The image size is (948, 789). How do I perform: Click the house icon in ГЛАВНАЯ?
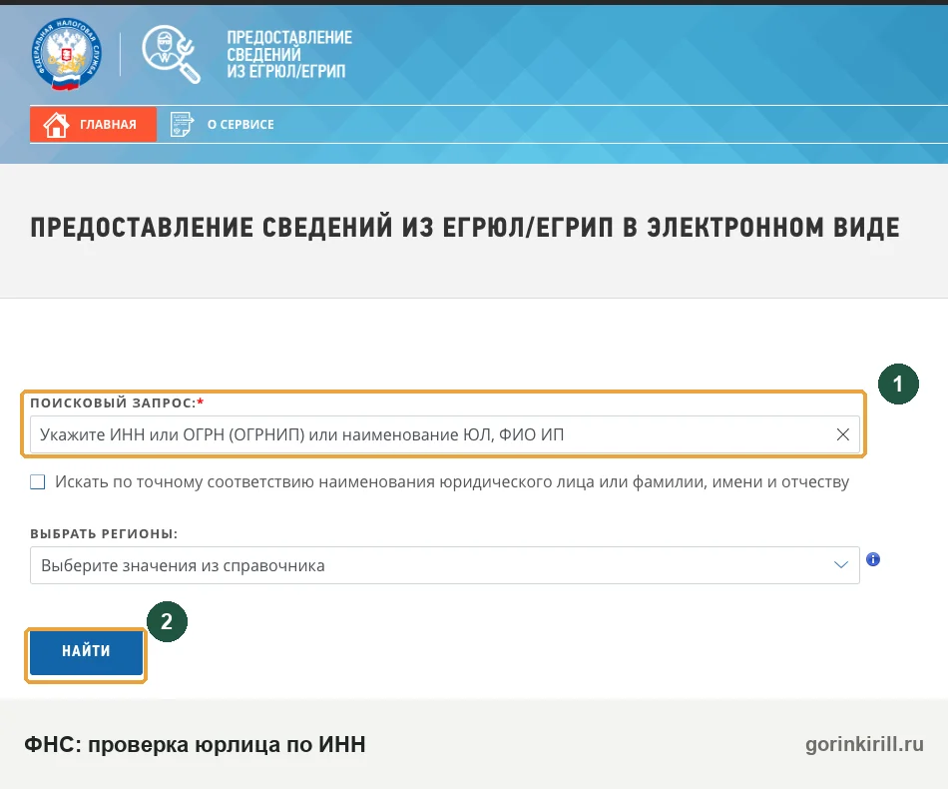56,124
